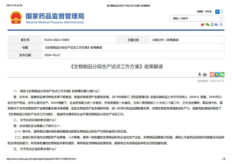Switch language to En (English)
The height and width of the screenshot is (164, 232).
pos(221,12)
